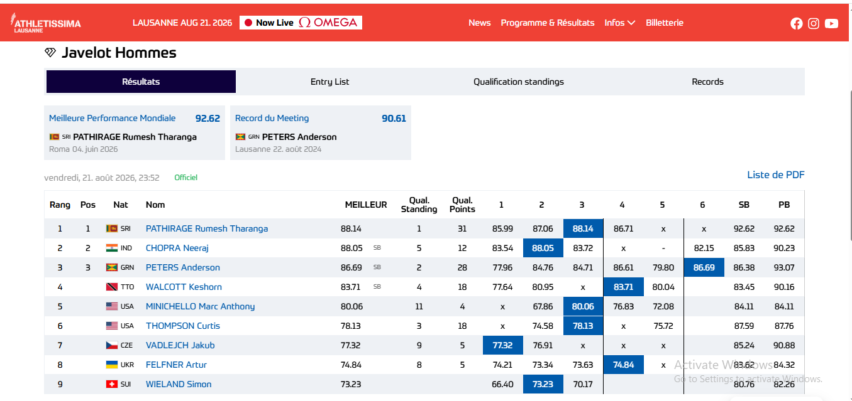Open THOMPSON Curtis athlete link
852x401 pixels.
[x=183, y=326]
